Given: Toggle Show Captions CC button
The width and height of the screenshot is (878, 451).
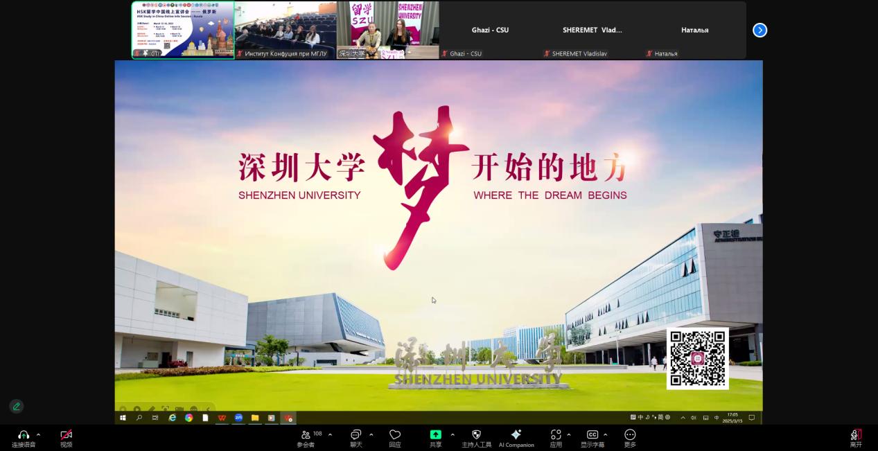Looking at the screenshot, I should (592, 435).
